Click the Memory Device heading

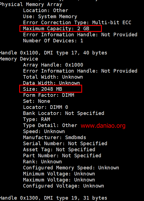coord(19,59)
